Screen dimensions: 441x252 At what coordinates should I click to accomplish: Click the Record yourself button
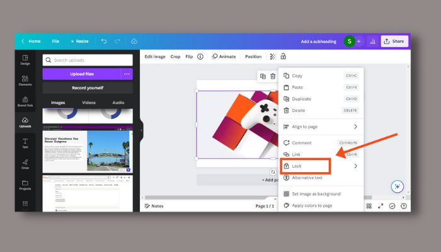point(88,88)
